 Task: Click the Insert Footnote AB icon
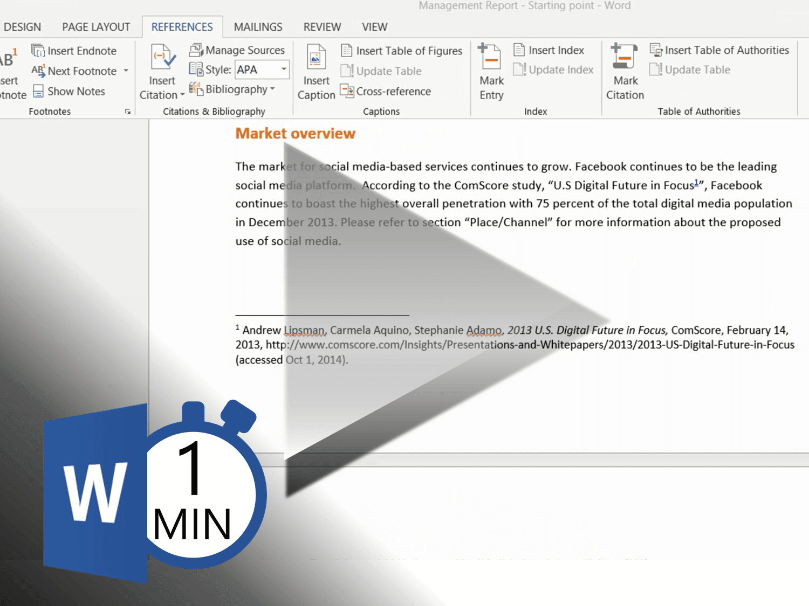tap(8, 58)
